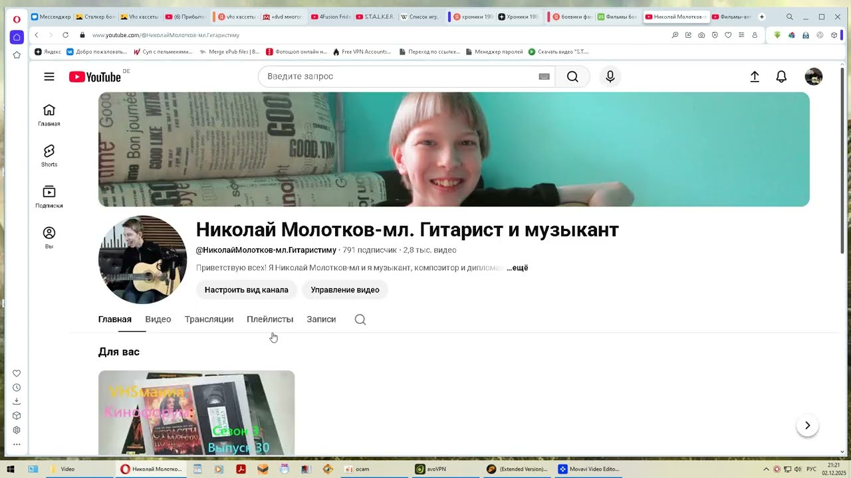Open Shorts in the sidebar
This screenshot has height=478, width=851.
tap(49, 156)
